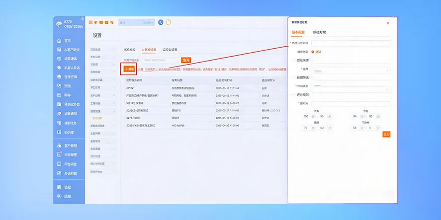Click the zn122 task row name
Viewport: 441px width, 220px height.
point(130,88)
